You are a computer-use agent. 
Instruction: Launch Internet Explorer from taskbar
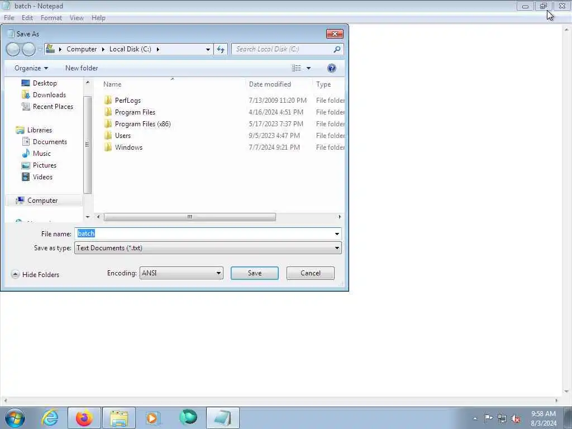[50, 418]
